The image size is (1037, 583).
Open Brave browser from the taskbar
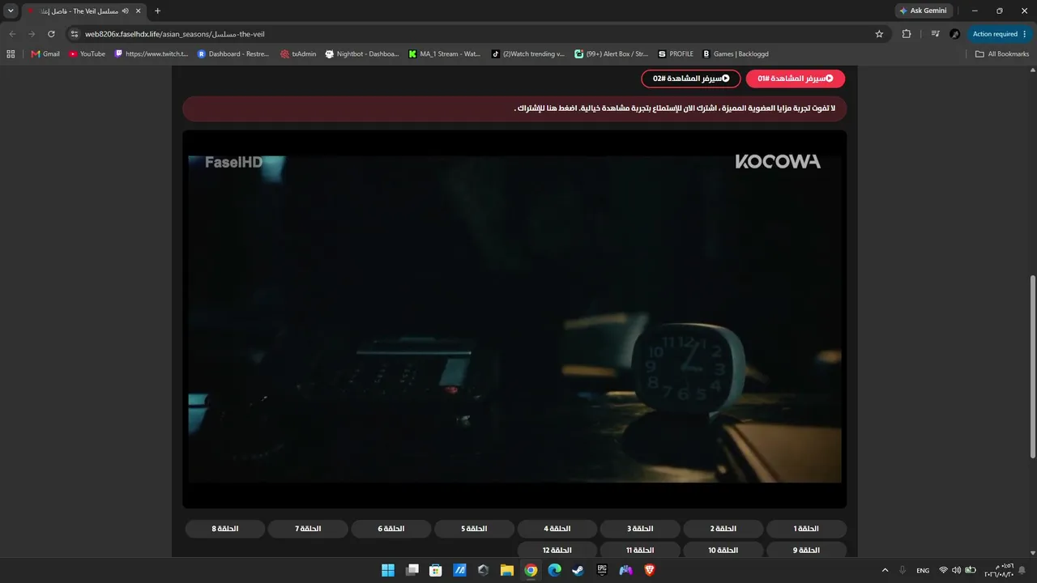(x=650, y=570)
